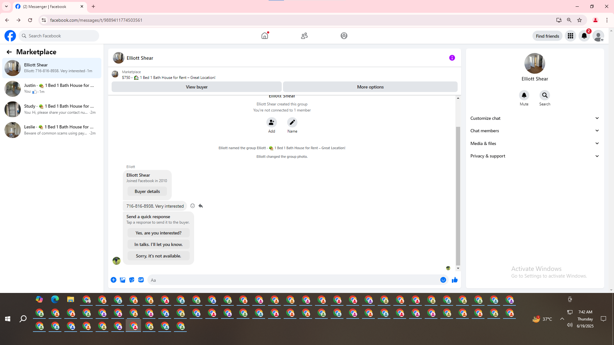The width and height of the screenshot is (614, 345).
Task: Open more actions plus icon
Action: click(x=114, y=280)
